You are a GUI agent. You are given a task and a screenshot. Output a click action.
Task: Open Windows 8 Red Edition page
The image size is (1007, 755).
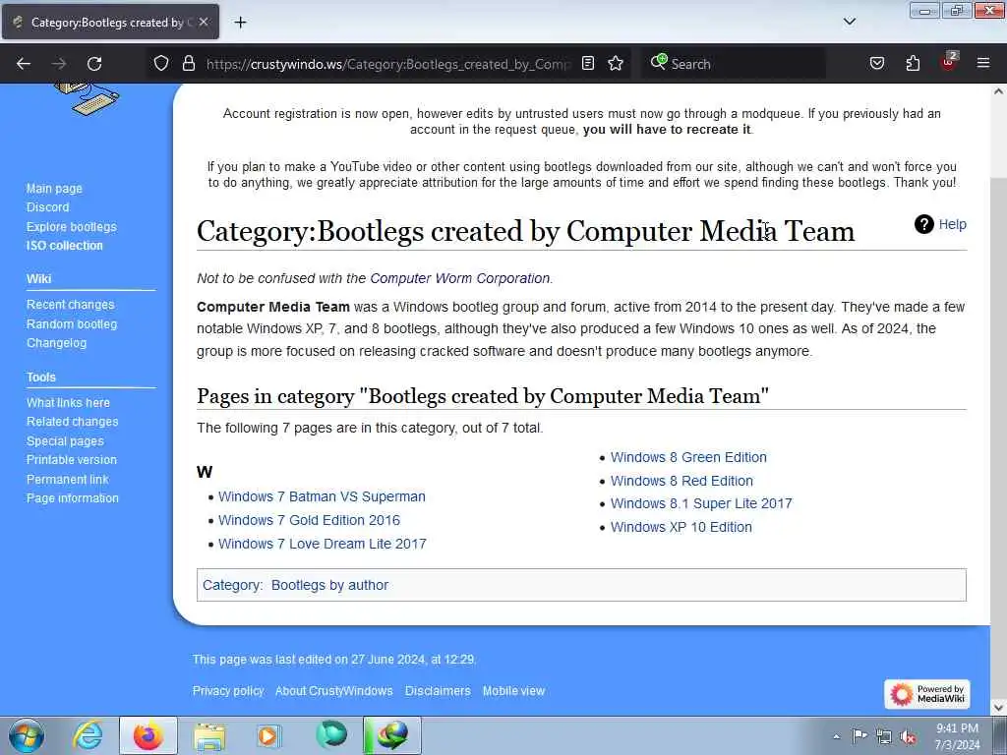coord(681,481)
